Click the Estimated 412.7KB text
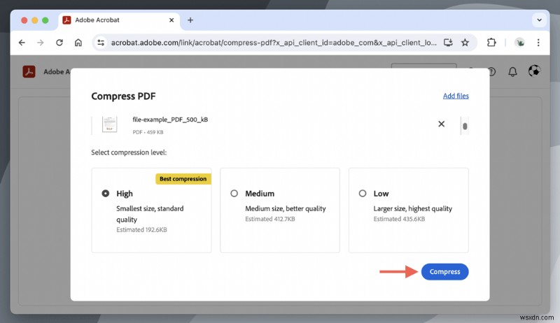Screen dimensions: 560x323 click(x=270, y=219)
